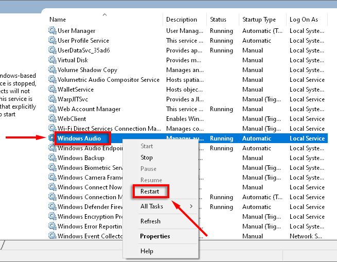This screenshot has height=262, width=337.
Task: Click Wi-Fi Direct Services Connection icon
Action: pos(52,128)
